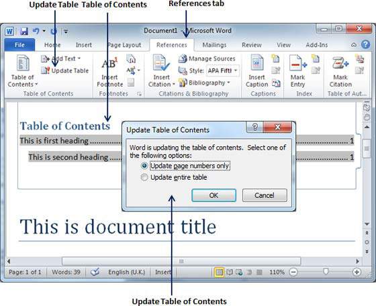
Task: Open the citation Style combo box
Action: [x=222, y=70]
